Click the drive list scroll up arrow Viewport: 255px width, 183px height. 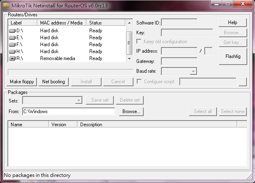pyautogui.click(x=129, y=23)
